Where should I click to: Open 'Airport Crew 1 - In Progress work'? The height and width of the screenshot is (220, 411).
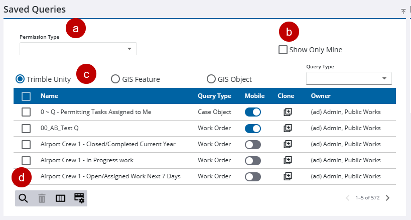coord(87,160)
